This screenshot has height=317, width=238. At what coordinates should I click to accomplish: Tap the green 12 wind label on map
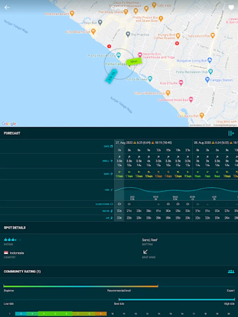(134, 61)
